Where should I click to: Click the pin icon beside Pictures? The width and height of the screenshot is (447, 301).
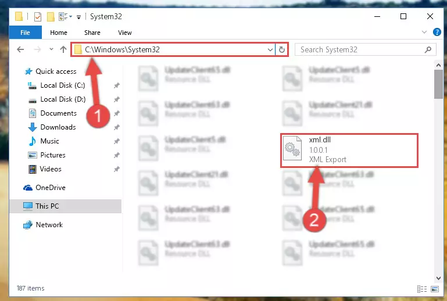click(x=117, y=155)
